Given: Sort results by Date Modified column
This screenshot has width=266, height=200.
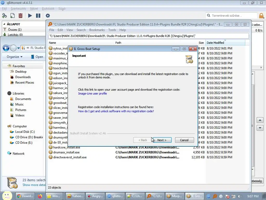Looking at the screenshot, I should point(225,43).
